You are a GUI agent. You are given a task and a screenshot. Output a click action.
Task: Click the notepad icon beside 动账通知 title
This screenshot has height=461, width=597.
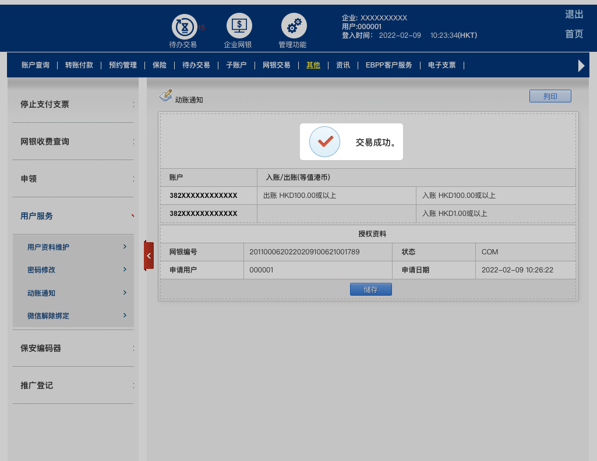click(166, 95)
